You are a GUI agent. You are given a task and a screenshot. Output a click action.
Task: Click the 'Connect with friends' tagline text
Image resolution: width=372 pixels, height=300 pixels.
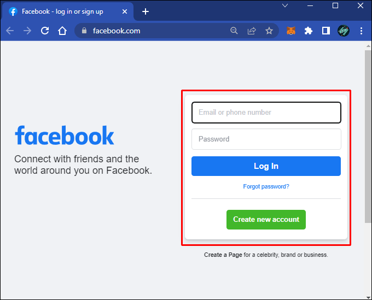(x=83, y=164)
